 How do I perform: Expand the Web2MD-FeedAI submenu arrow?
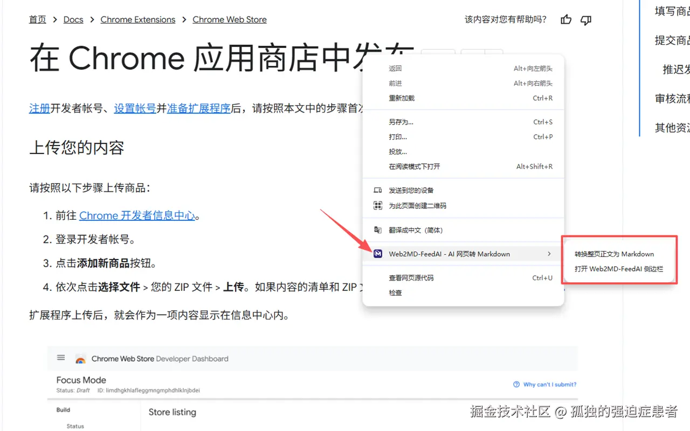pos(549,254)
